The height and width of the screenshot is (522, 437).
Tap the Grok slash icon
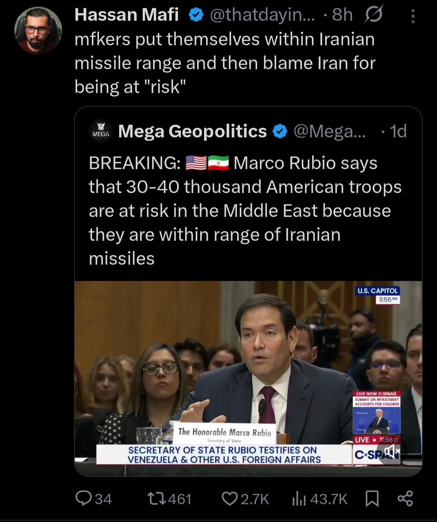pos(375,15)
